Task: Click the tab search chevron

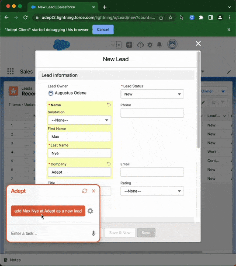Action: 229,7
